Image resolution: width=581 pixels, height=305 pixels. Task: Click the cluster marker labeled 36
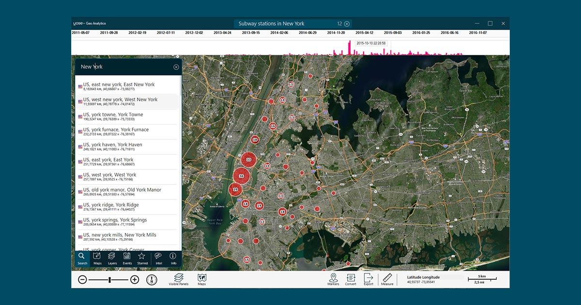pos(241,176)
